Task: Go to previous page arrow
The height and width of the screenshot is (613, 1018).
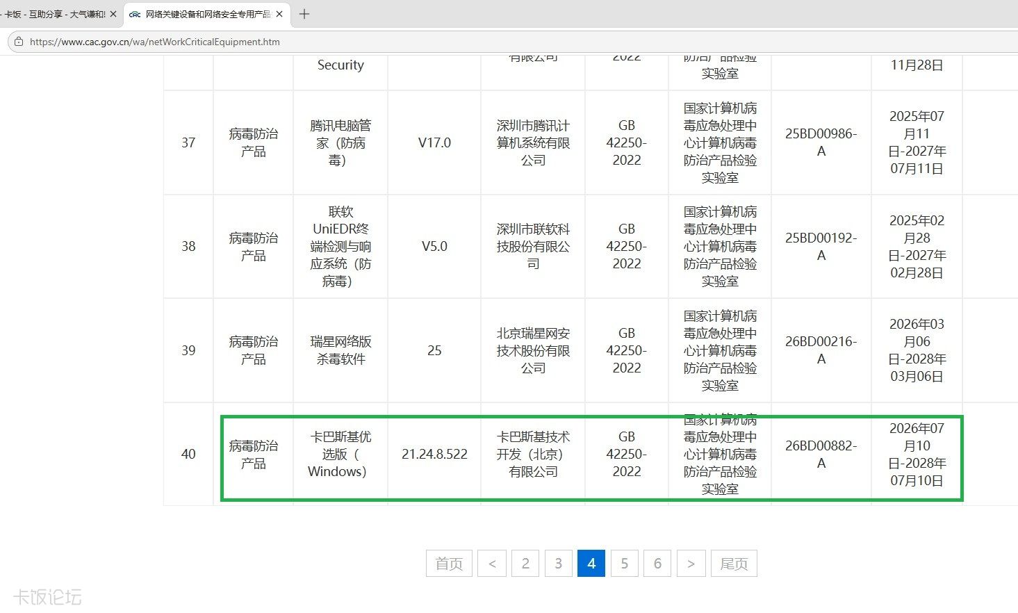Action: (x=492, y=564)
